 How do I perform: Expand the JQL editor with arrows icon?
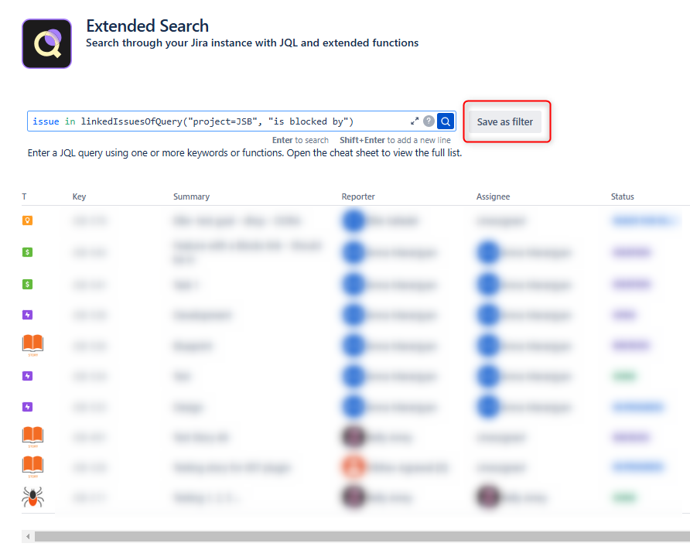coord(415,121)
